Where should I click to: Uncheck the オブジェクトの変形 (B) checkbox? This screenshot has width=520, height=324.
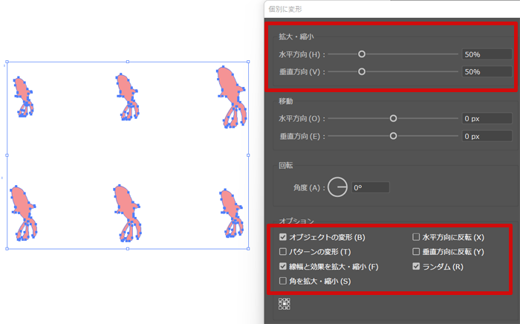[x=283, y=237]
